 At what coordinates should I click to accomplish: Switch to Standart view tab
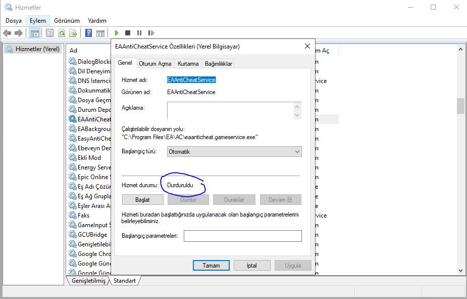(x=125, y=281)
